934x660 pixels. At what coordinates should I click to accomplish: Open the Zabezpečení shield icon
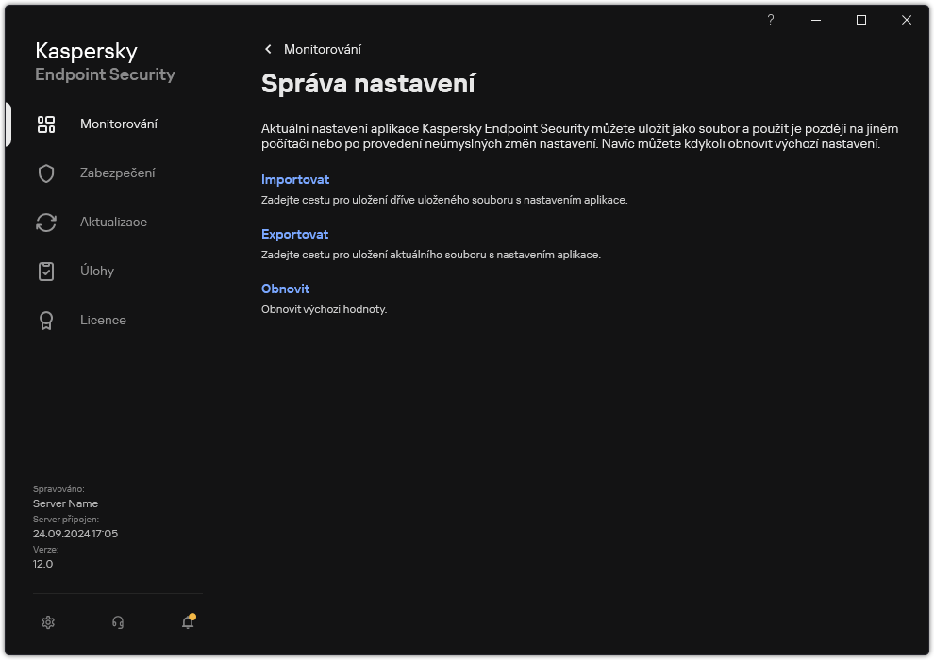pos(46,173)
